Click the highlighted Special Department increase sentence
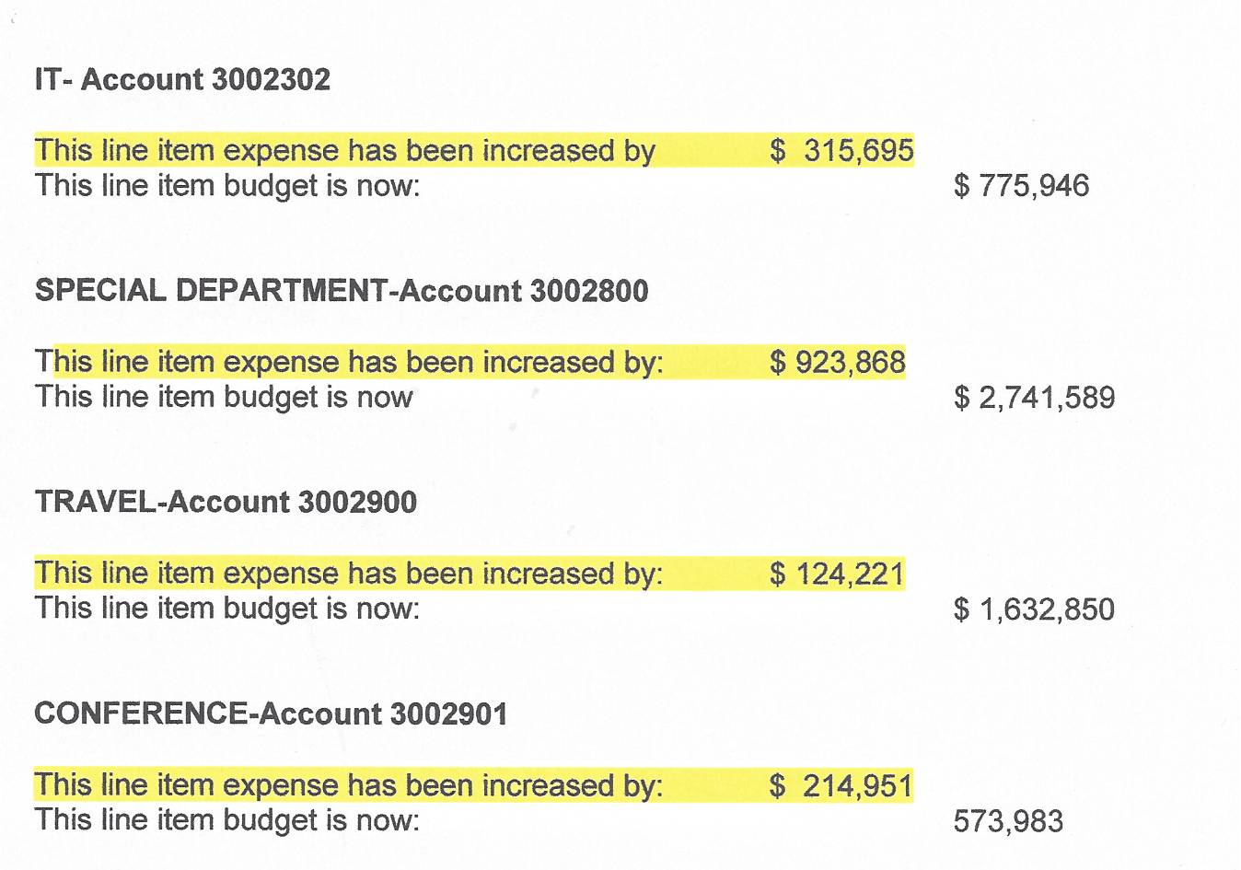The height and width of the screenshot is (870, 1241). click(349, 362)
